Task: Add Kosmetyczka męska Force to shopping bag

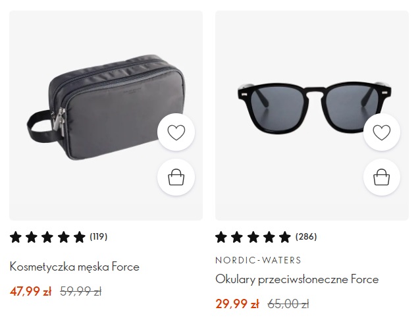Action: pyautogui.click(x=176, y=177)
